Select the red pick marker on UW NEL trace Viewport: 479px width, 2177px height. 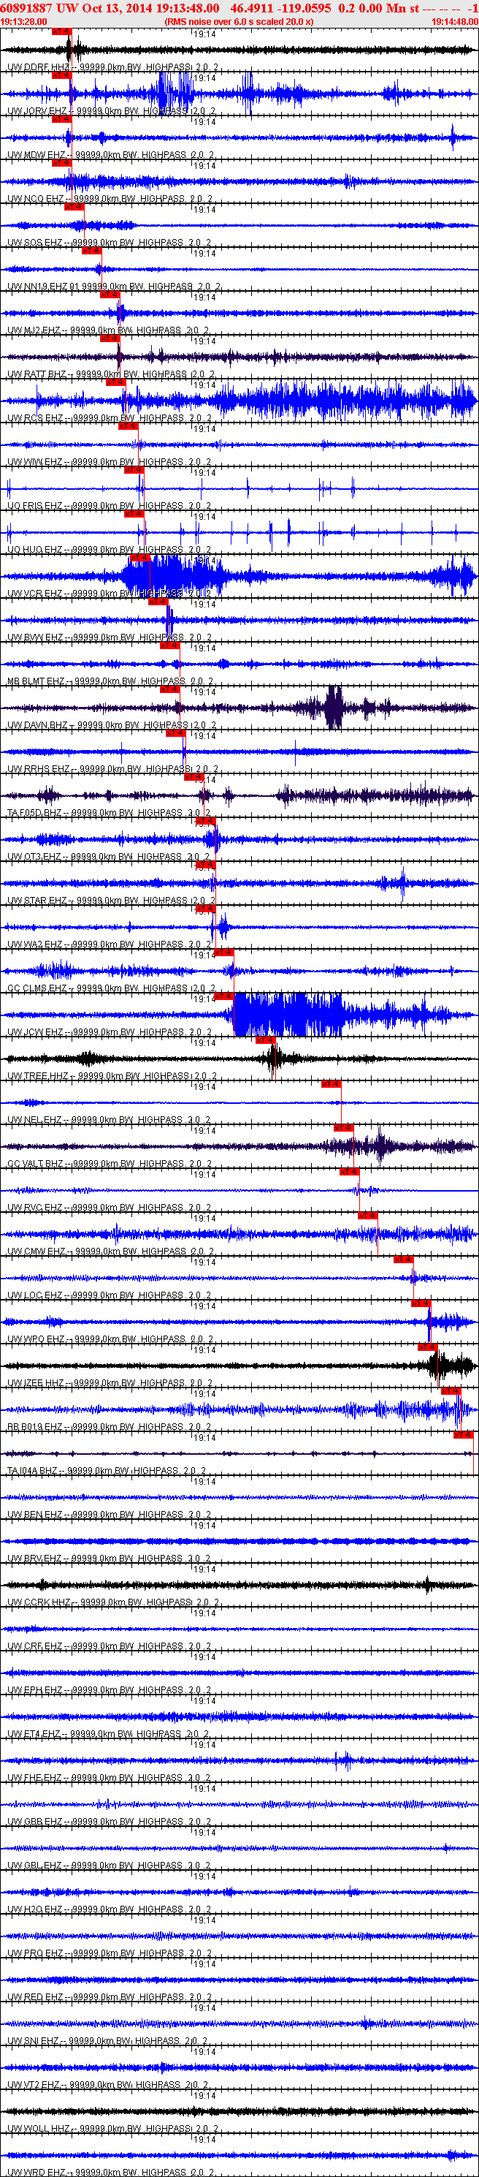click(x=332, y=1084)
